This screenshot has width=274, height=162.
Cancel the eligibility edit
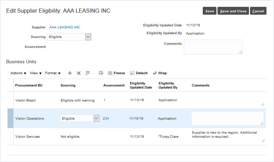tap(258, 11)
